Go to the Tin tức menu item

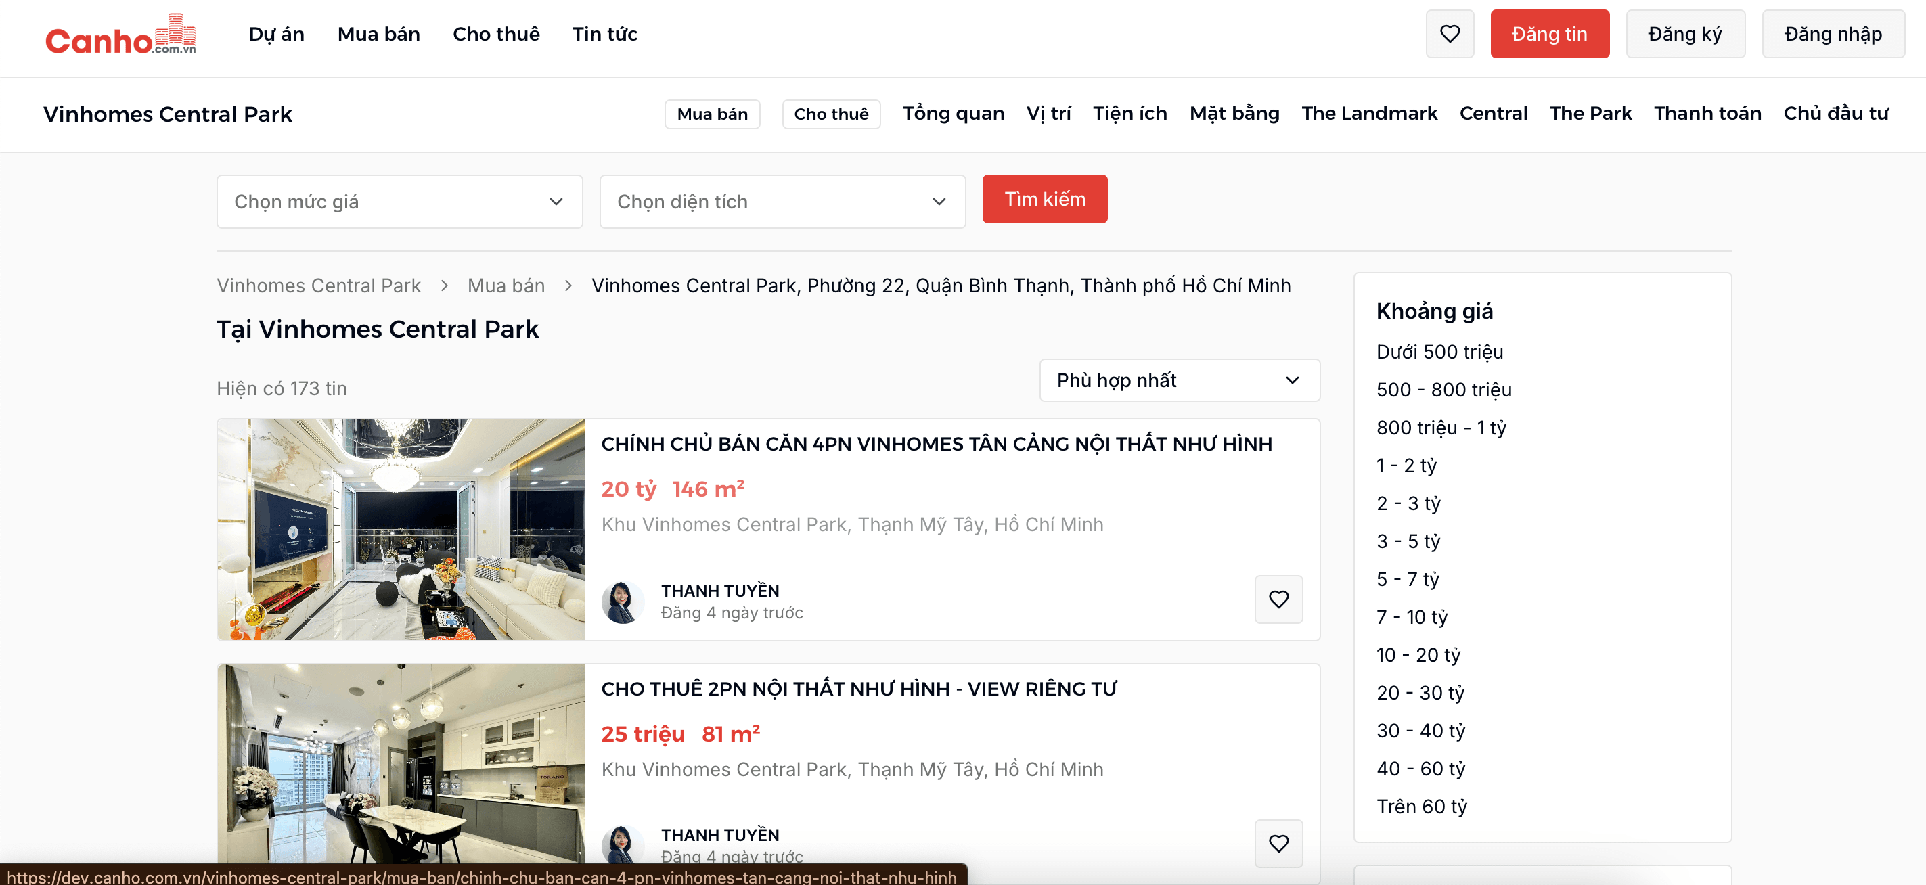click(x=604, y=34)
